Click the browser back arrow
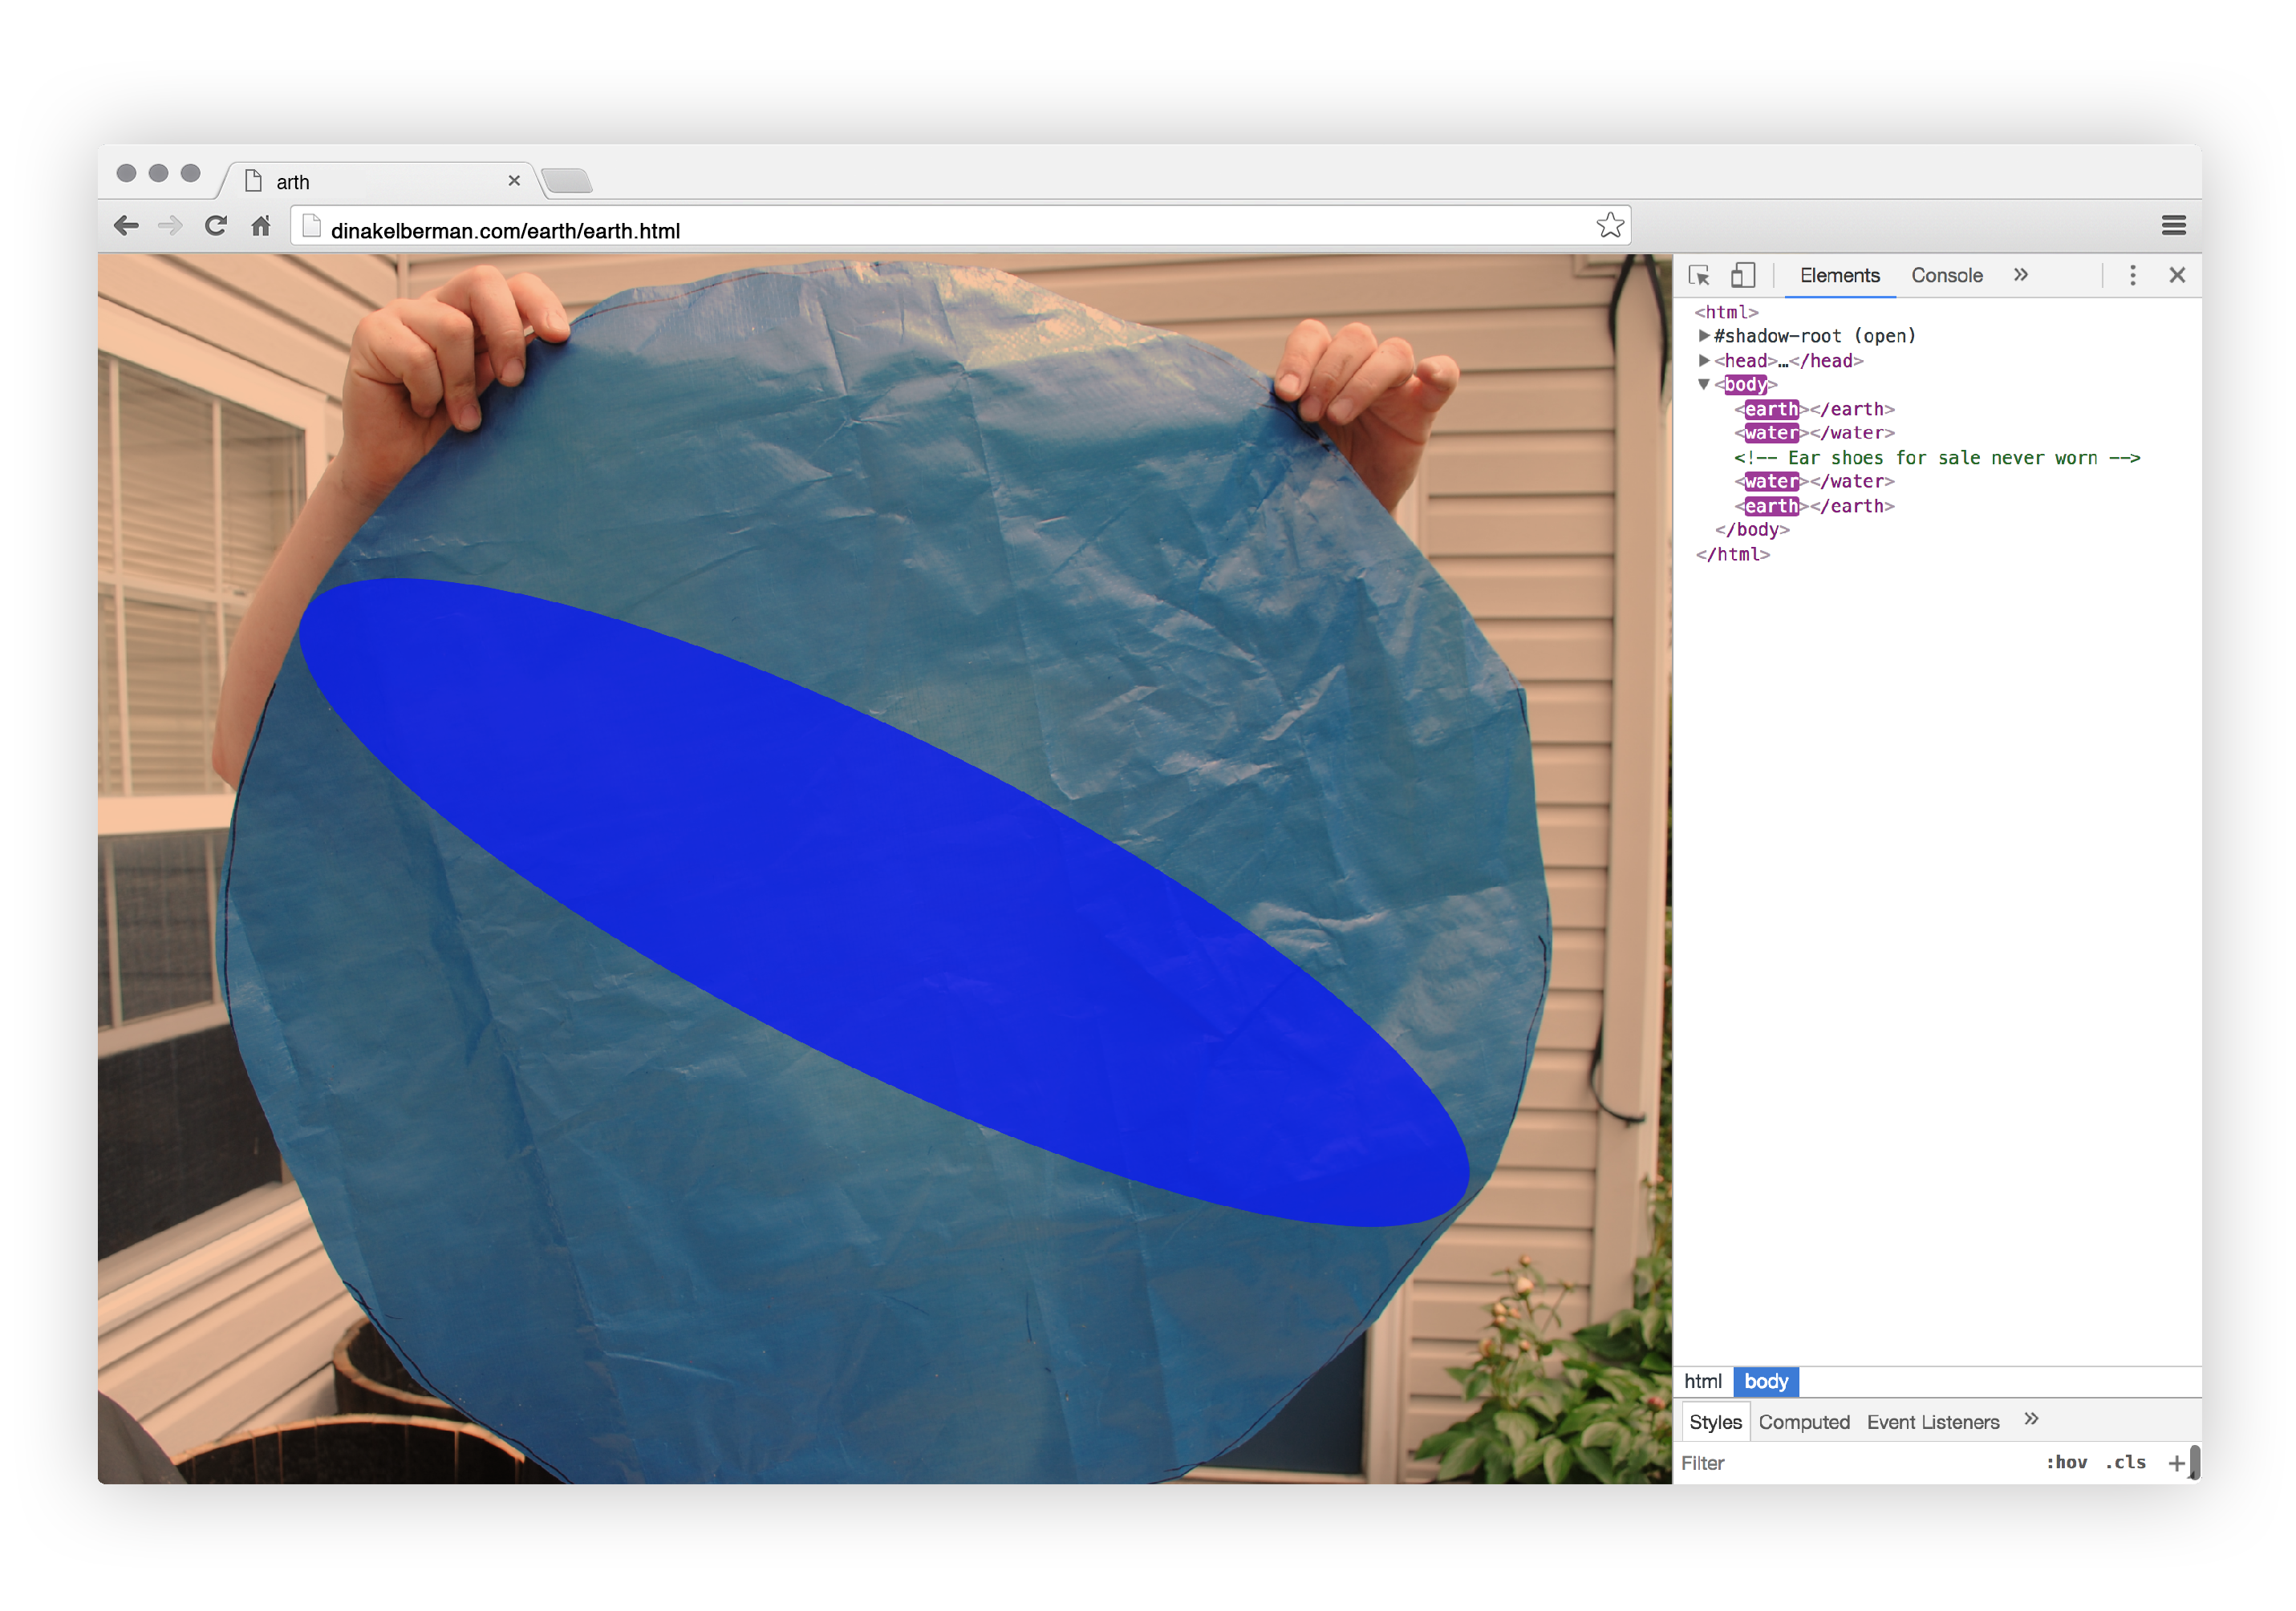 click(x=126, y=226)
